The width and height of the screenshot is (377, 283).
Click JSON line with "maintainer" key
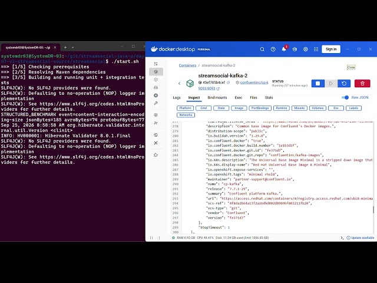coord(250,179)
